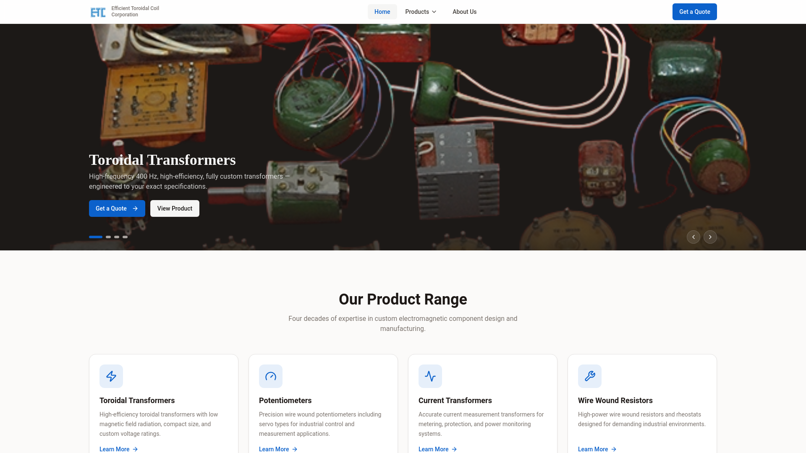Select the fourth carousel slide indicator
The width and height of the screenshot is (806, 453).
125,237
